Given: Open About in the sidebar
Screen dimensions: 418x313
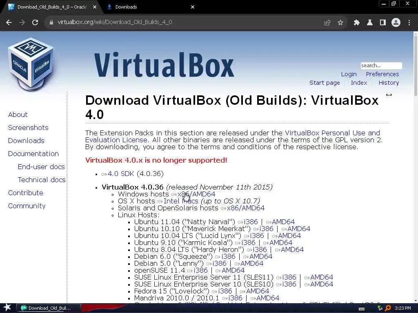Looking at the screenshot, I should (x=18, y=115).
